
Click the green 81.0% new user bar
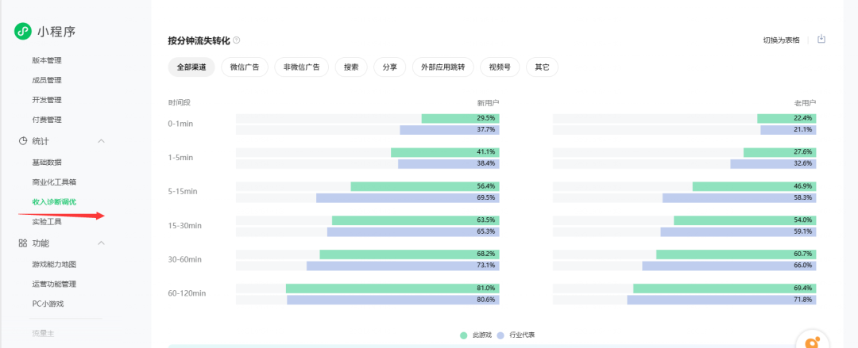pos(392,288)
